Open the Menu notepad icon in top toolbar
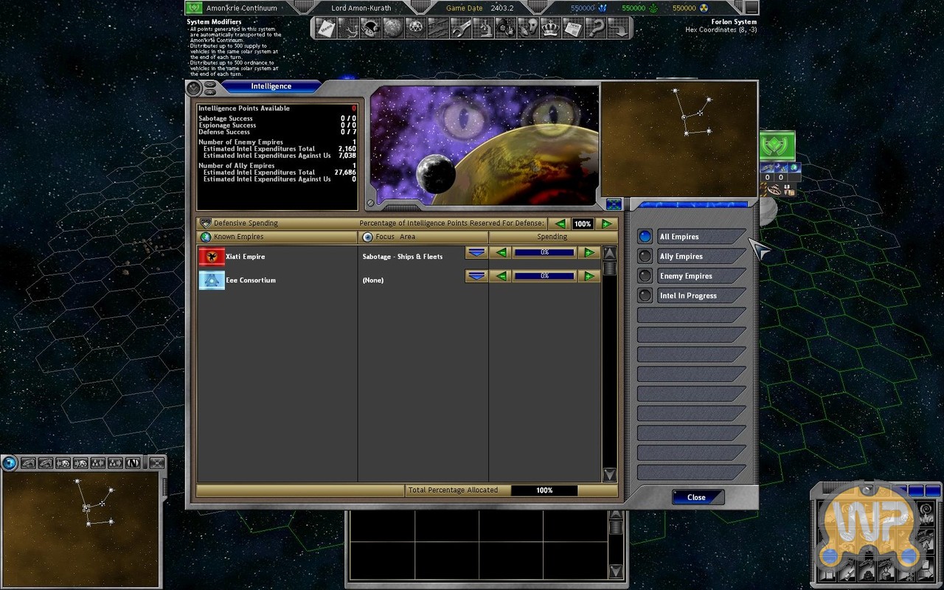Screen dimensions: 944x590 325,28
